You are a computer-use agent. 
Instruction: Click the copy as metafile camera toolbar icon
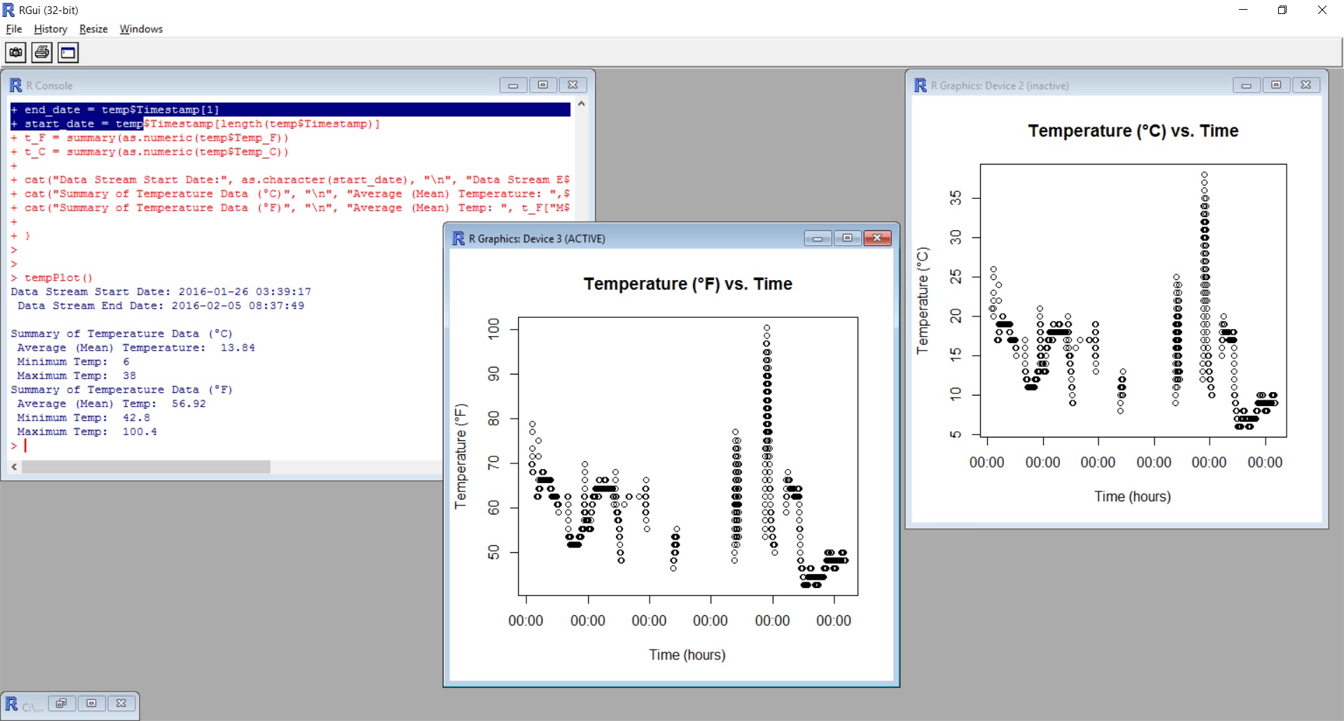point(15,52)
